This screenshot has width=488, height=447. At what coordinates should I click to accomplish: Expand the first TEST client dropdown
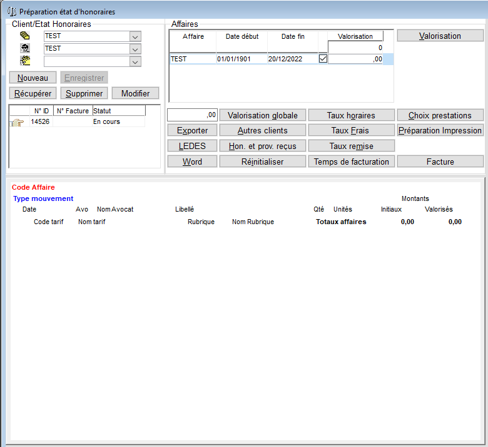tap(135, 36)
